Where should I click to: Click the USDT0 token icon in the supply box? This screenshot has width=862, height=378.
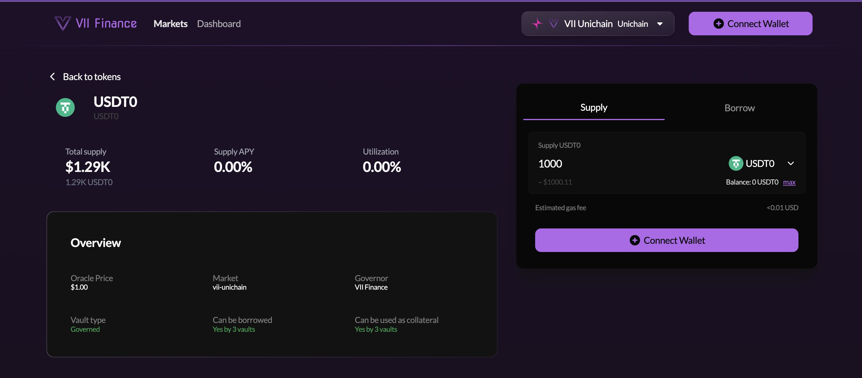click(735, 163)
